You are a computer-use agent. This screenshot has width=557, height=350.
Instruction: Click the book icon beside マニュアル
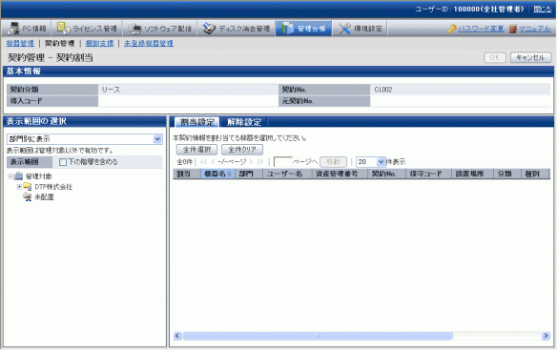pyautogui.click(x=512, y=29)
